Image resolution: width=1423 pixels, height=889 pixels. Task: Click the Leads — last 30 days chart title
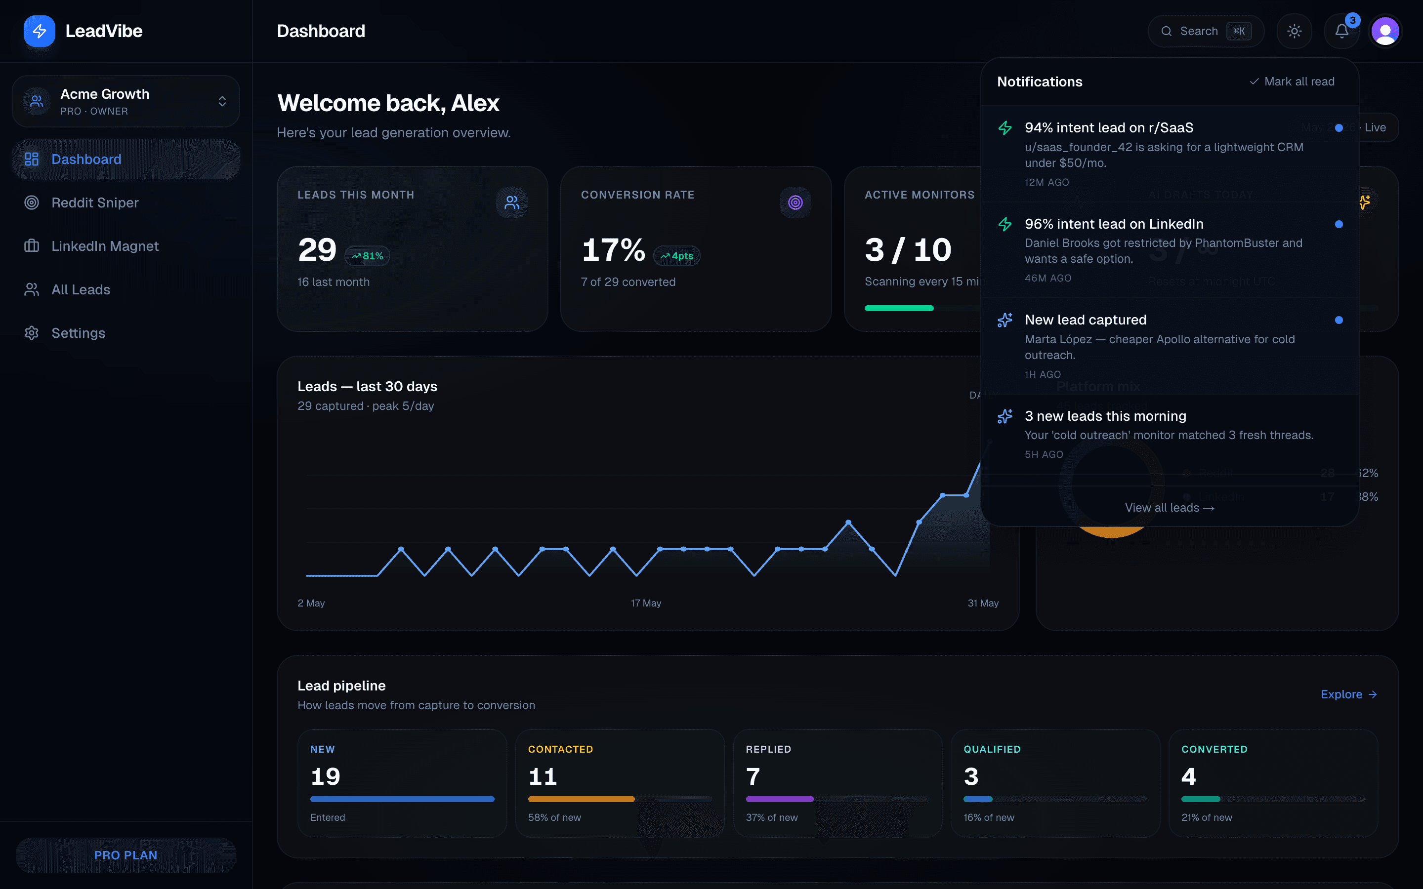tap(368, 387)
